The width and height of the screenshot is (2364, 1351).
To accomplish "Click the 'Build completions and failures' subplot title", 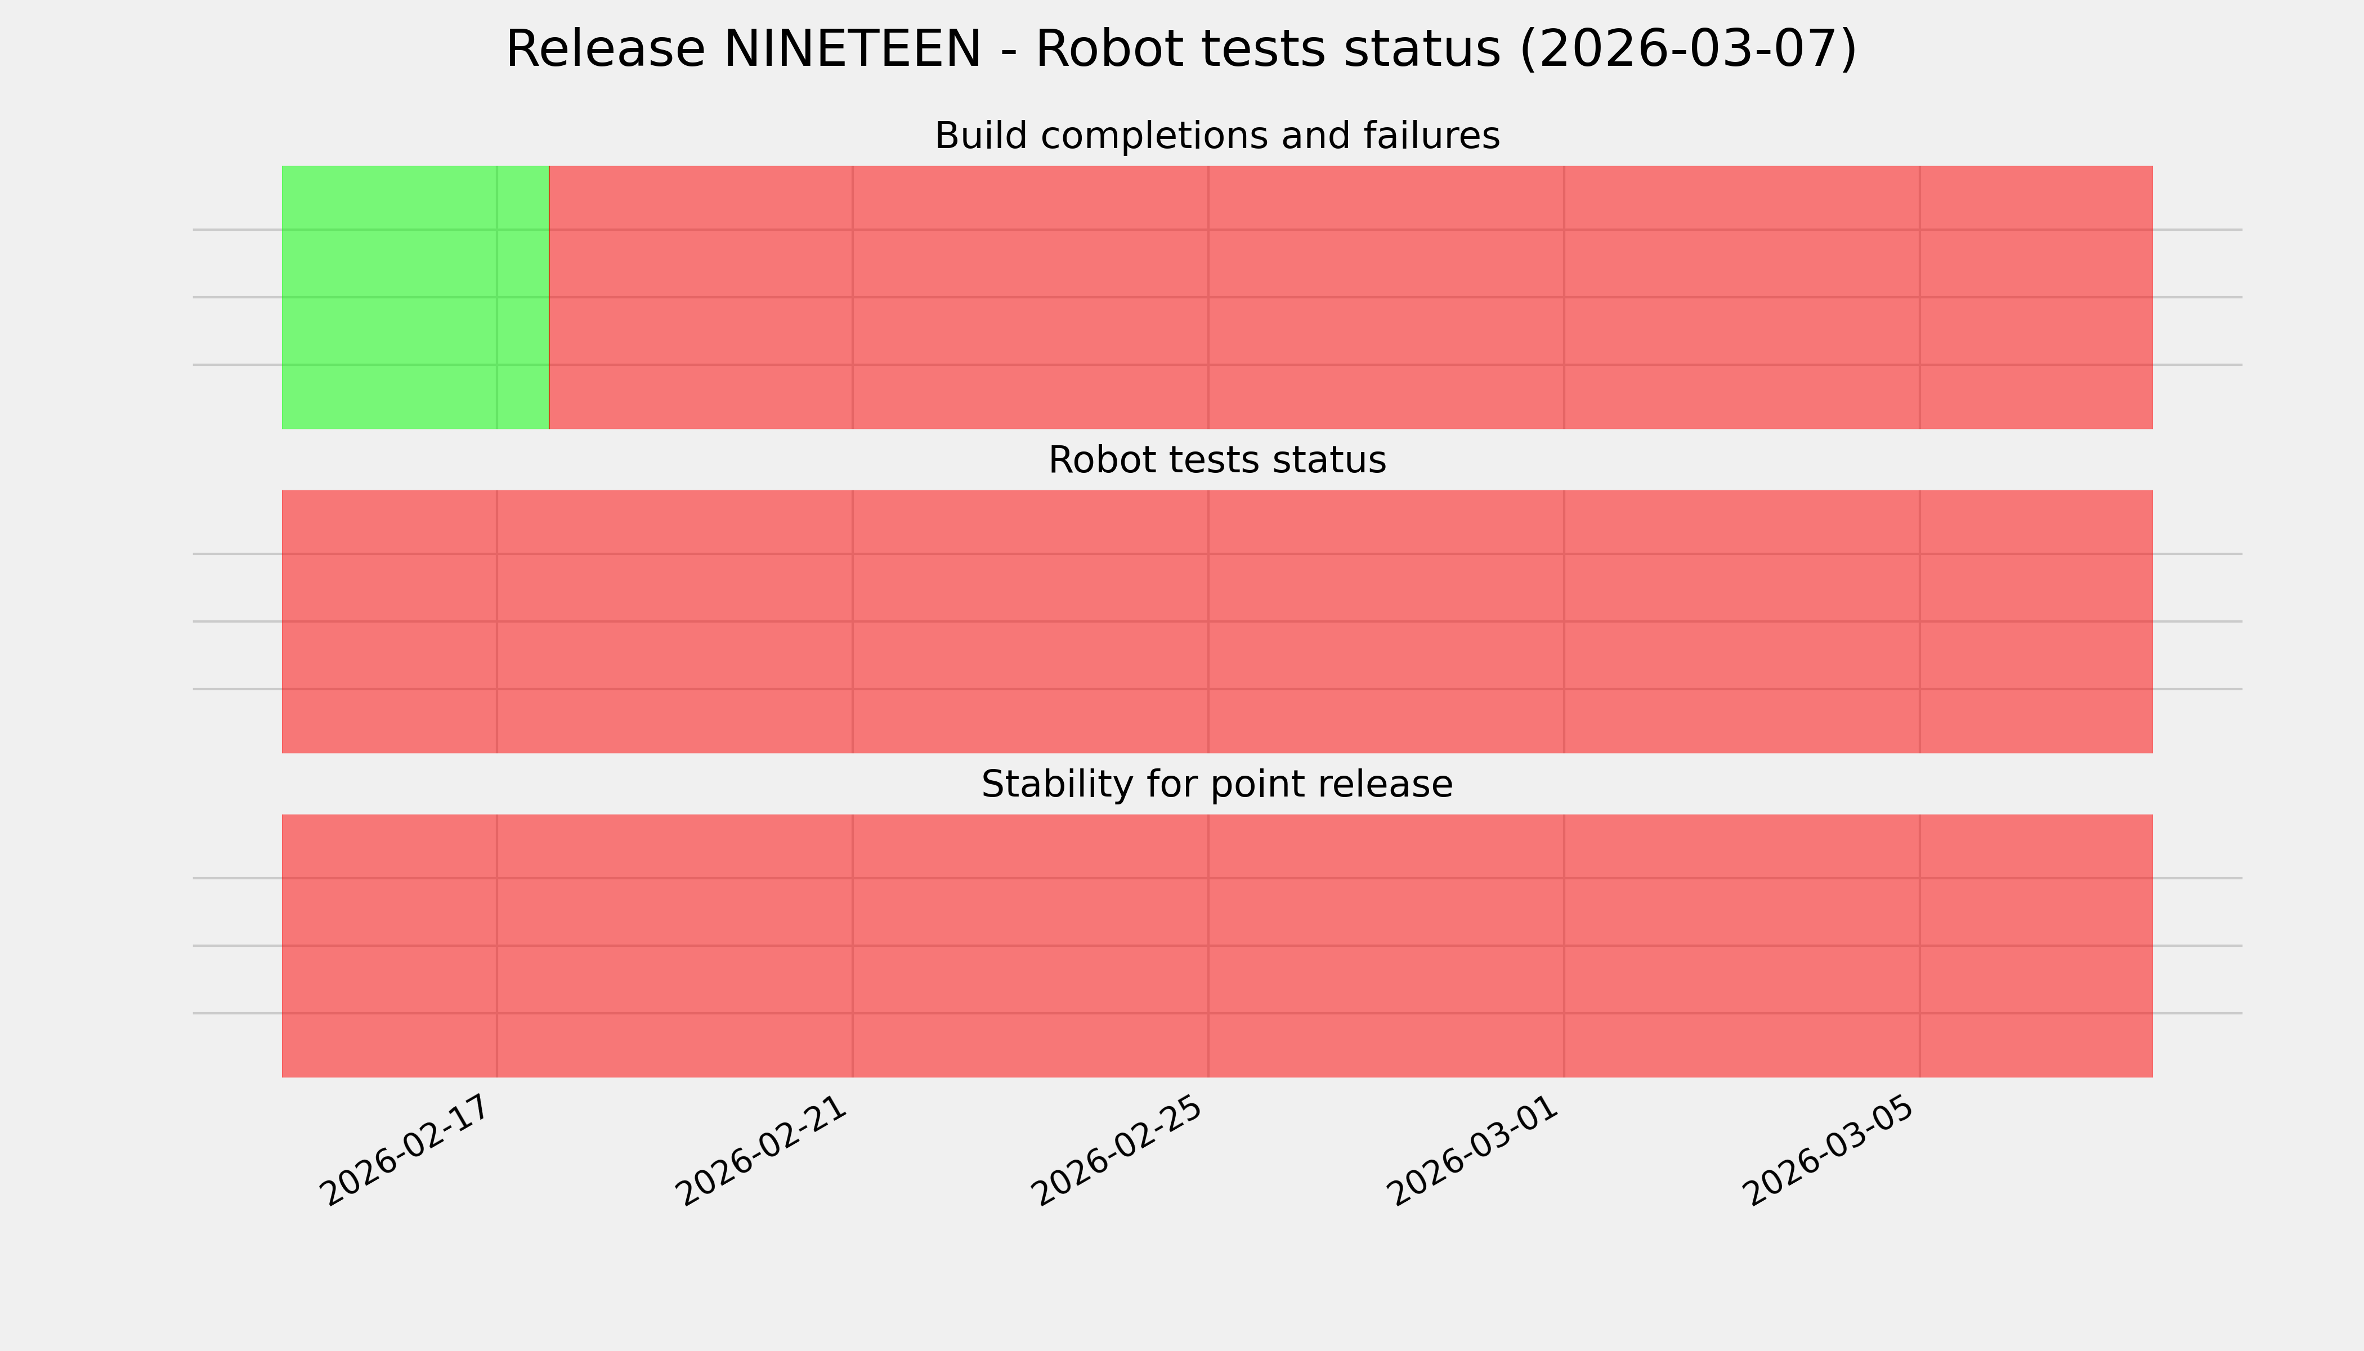I will pyautogui.click(x=1216, y=136).
